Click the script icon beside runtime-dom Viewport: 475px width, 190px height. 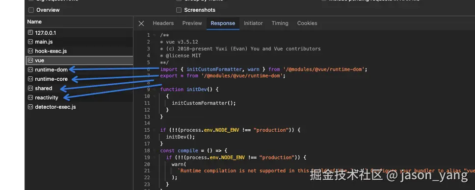(30, 70)
